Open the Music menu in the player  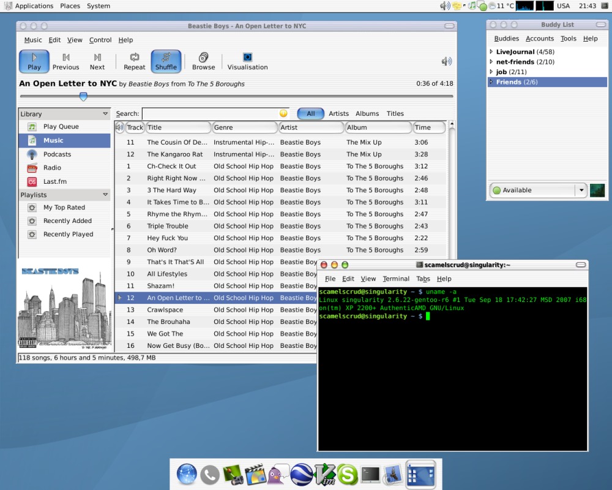(x=33, y=40)
